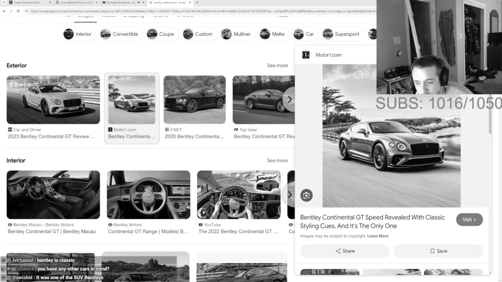
Task: Click the Exterior section heading
Action: pyautogui.click(x=16, y=65)
